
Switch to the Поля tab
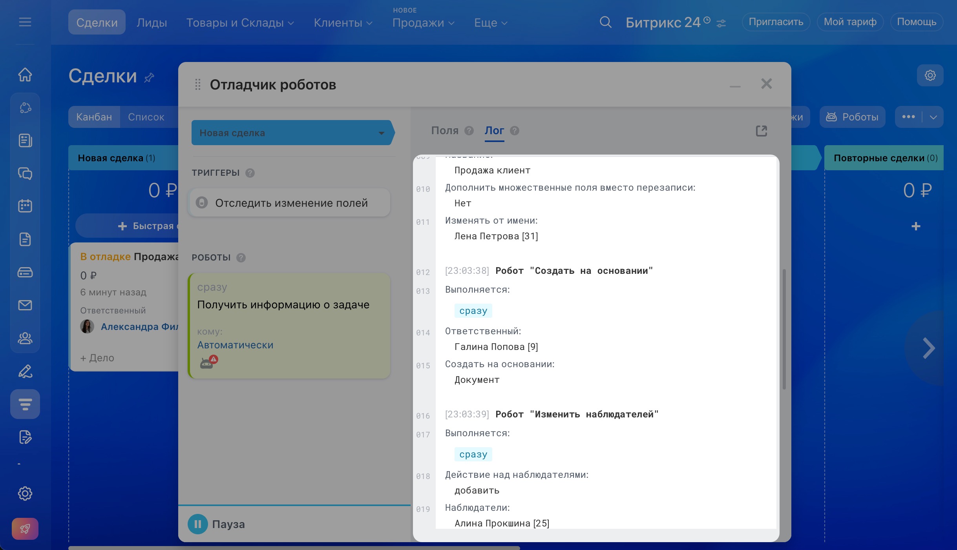(445, 131)
